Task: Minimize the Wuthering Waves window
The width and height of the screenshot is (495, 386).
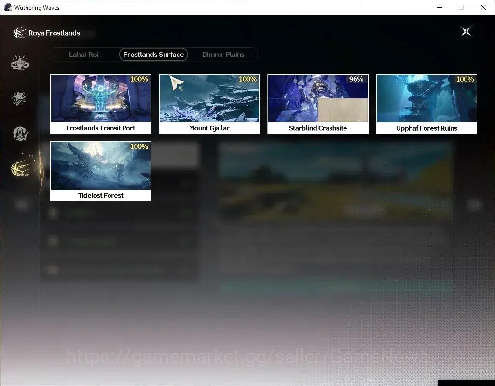Action: (440, 7)
